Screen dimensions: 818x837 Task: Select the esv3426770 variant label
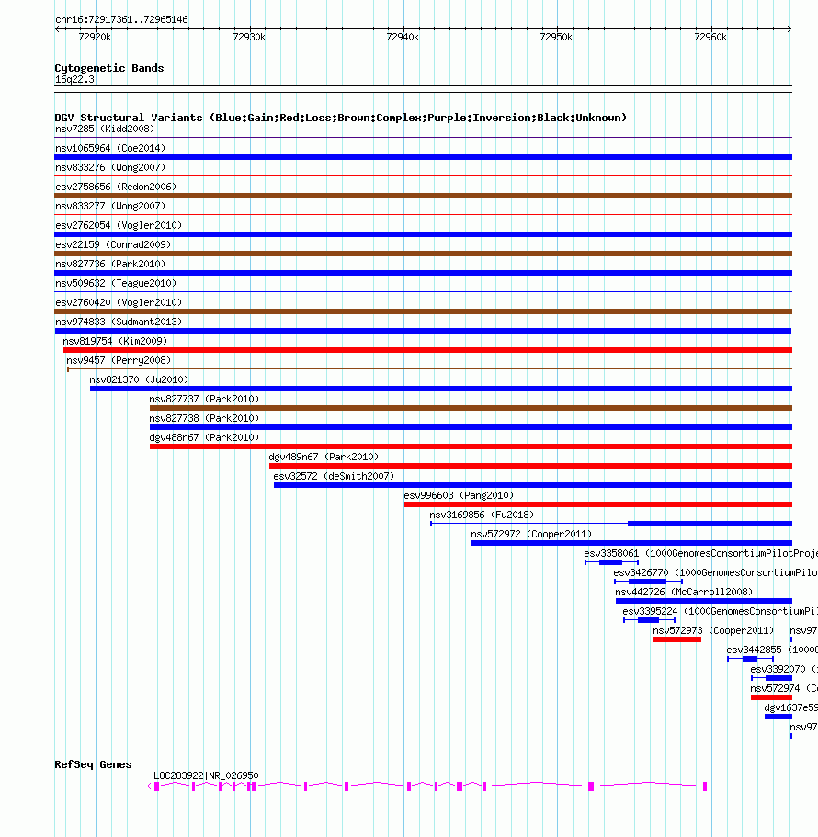tap(715, 572)
